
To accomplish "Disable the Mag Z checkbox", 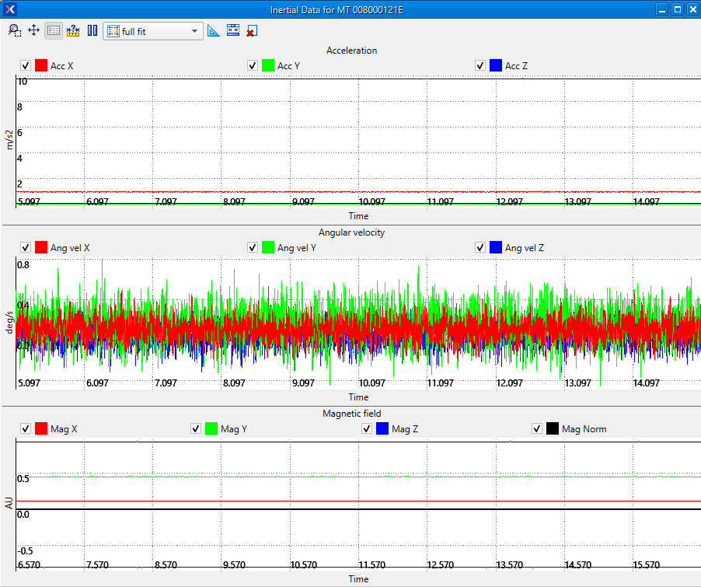I will point(366,428).
